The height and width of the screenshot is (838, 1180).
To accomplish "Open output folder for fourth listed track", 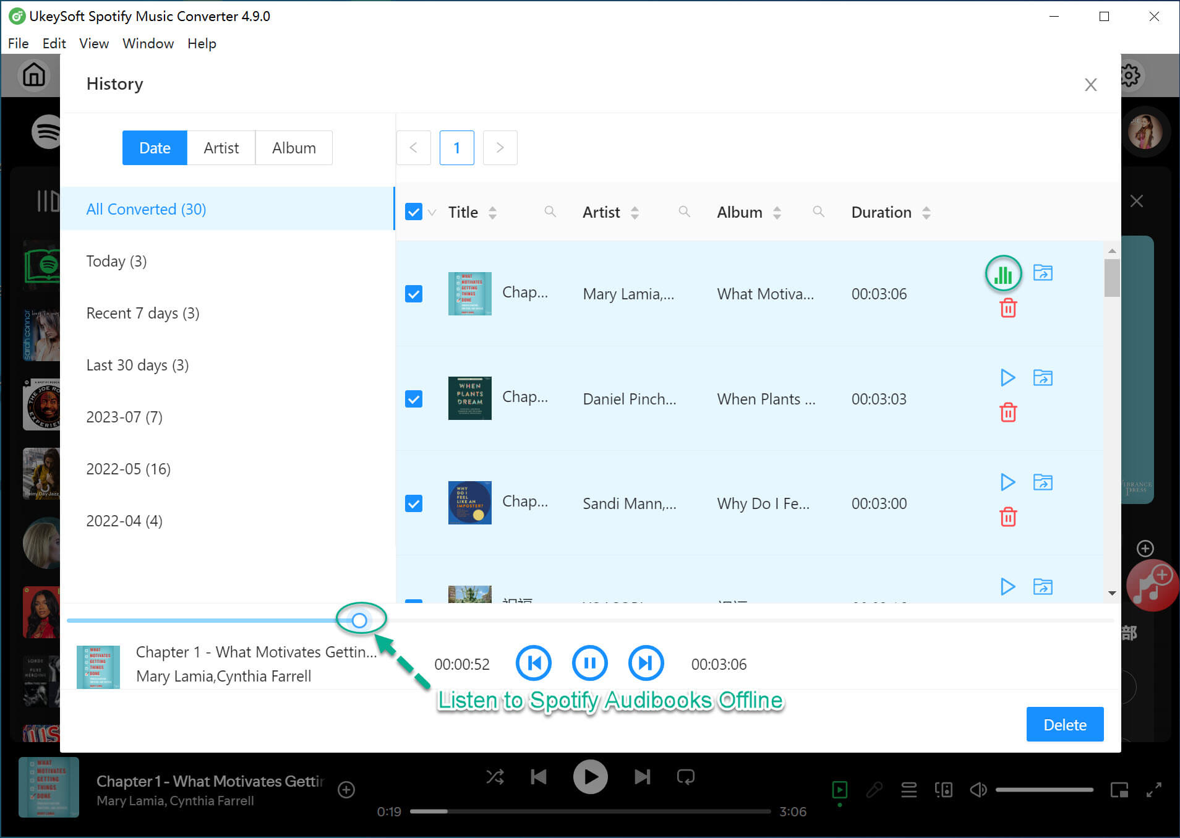I will 1043,586.
